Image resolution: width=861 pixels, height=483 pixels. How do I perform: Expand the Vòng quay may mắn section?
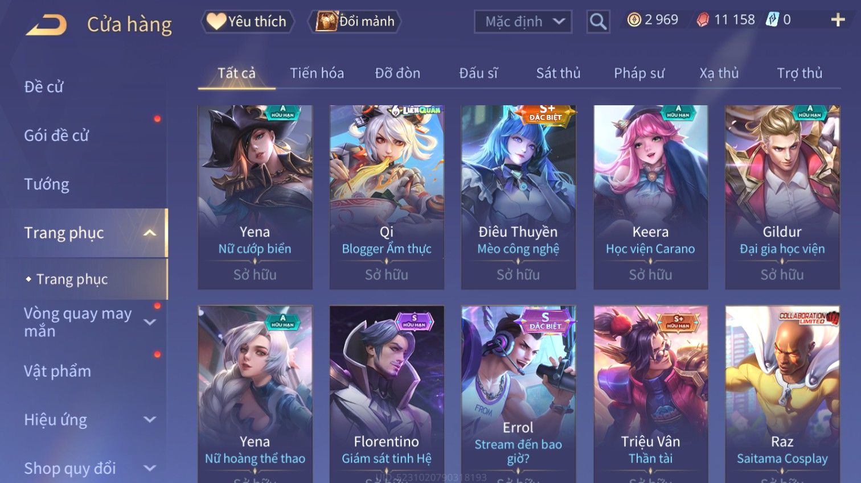tap(150, 322)
